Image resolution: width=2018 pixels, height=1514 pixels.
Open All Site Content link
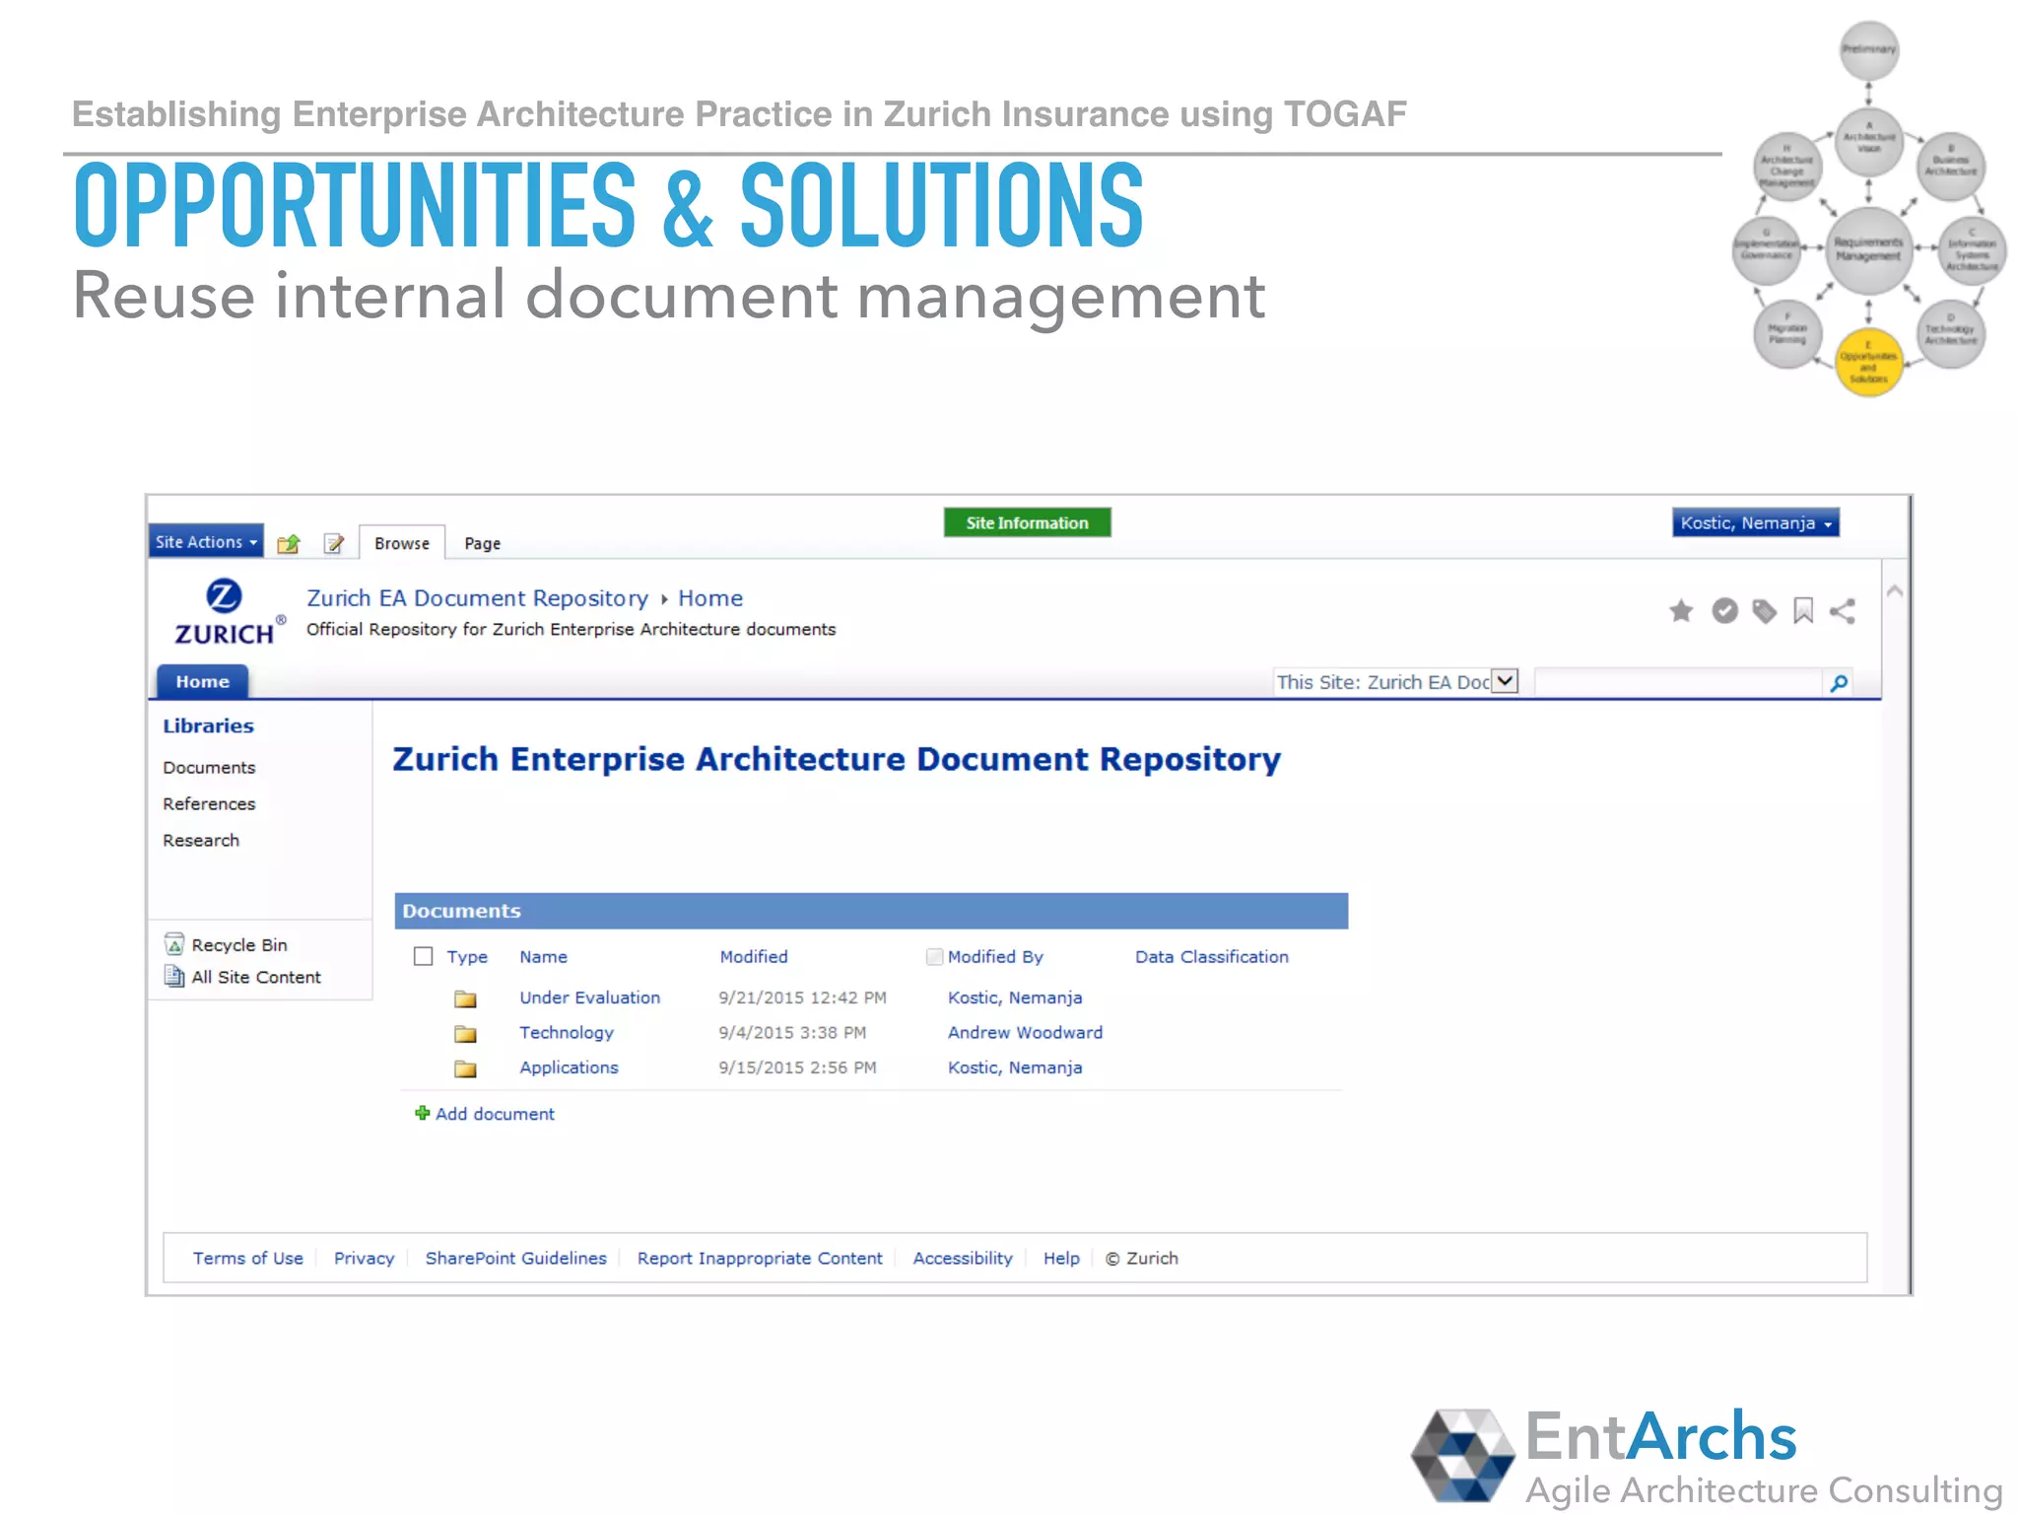(x=256, y=978)
